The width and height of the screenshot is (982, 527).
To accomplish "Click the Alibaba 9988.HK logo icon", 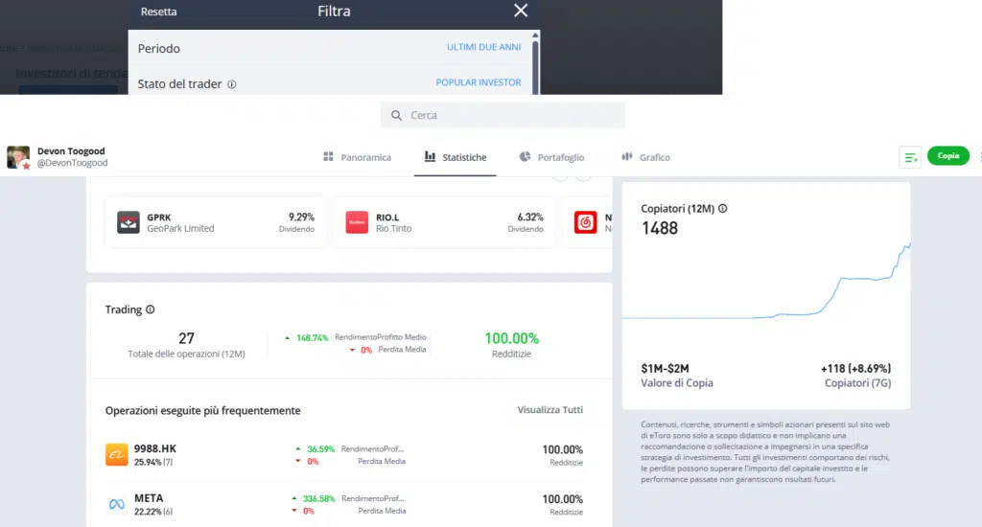I will pyautogui.click(x=117, y=455).
